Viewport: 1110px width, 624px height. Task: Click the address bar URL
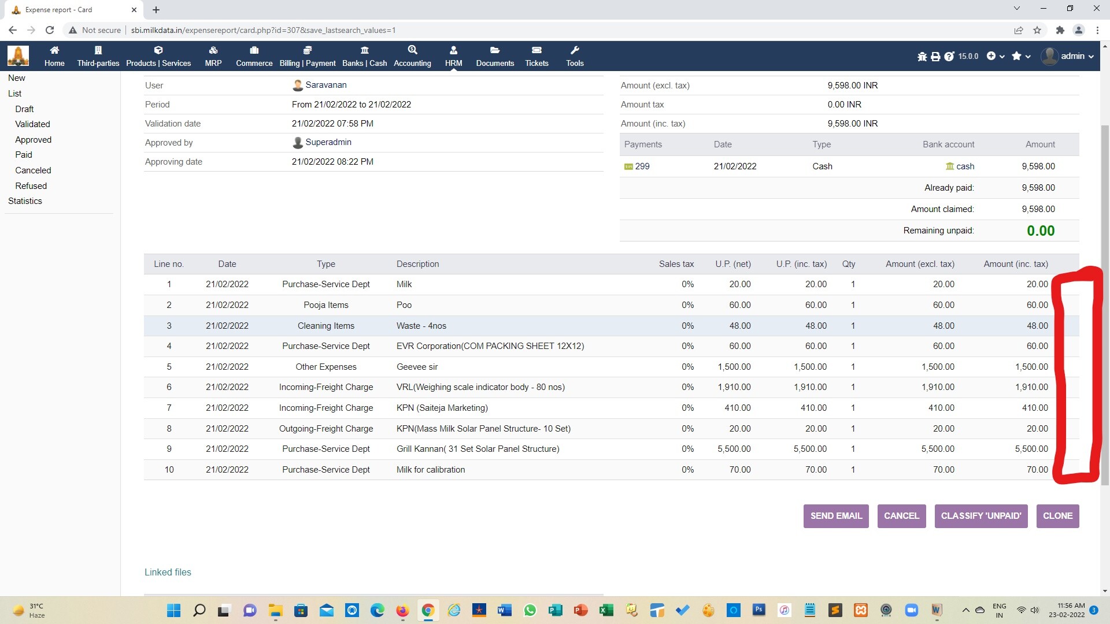[x=263, y=30]
